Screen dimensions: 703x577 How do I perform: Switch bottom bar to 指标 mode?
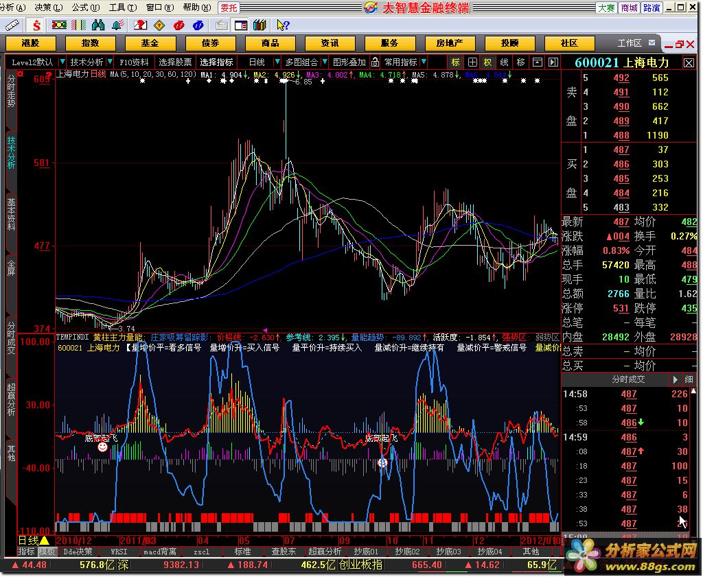click(x=27, y=552)
